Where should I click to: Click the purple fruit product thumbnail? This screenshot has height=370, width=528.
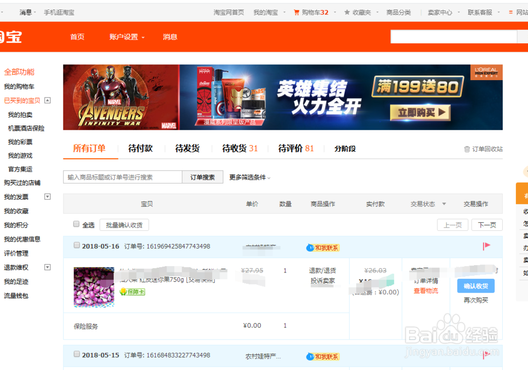tap(94, 287)
